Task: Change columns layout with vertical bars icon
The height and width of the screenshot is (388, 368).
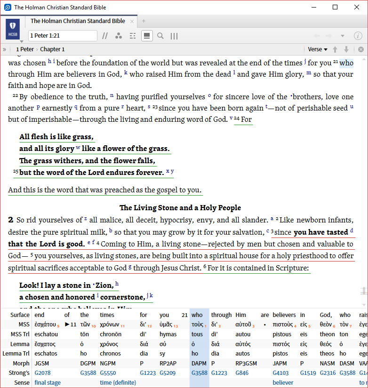Action: 174,36
